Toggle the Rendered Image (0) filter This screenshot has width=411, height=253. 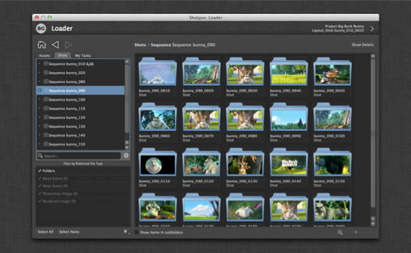click(x=40, y=201)
